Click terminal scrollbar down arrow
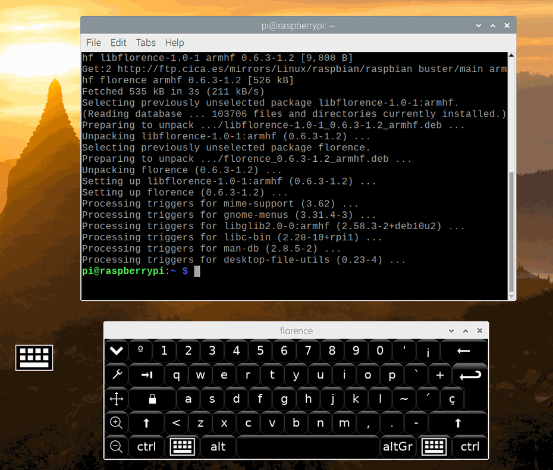 [511, 297]
